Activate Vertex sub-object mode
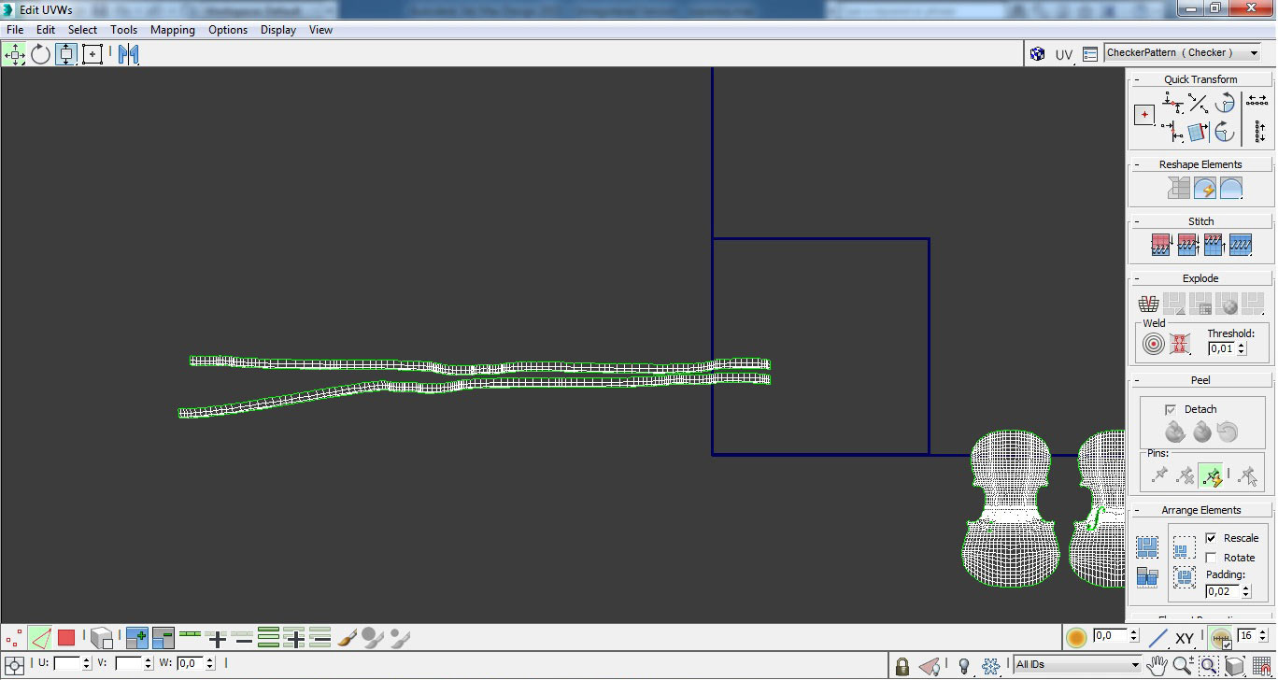This screenshot has width=1278, height=680. pyautogui.click(x=14, y=638)
